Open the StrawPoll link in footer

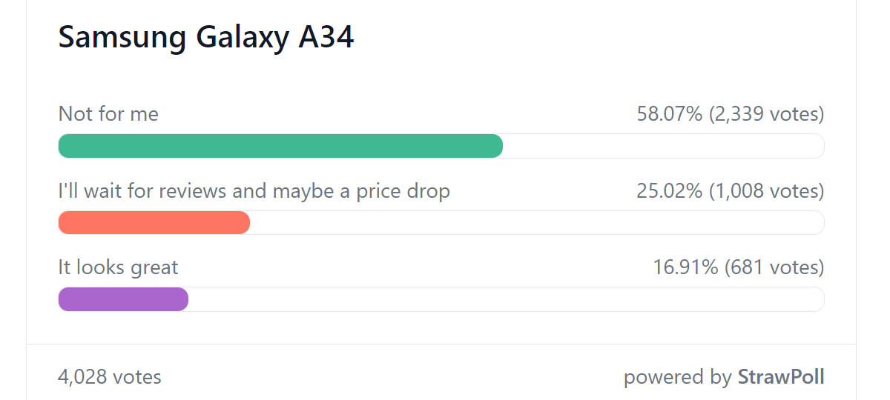tap(781, 377)
